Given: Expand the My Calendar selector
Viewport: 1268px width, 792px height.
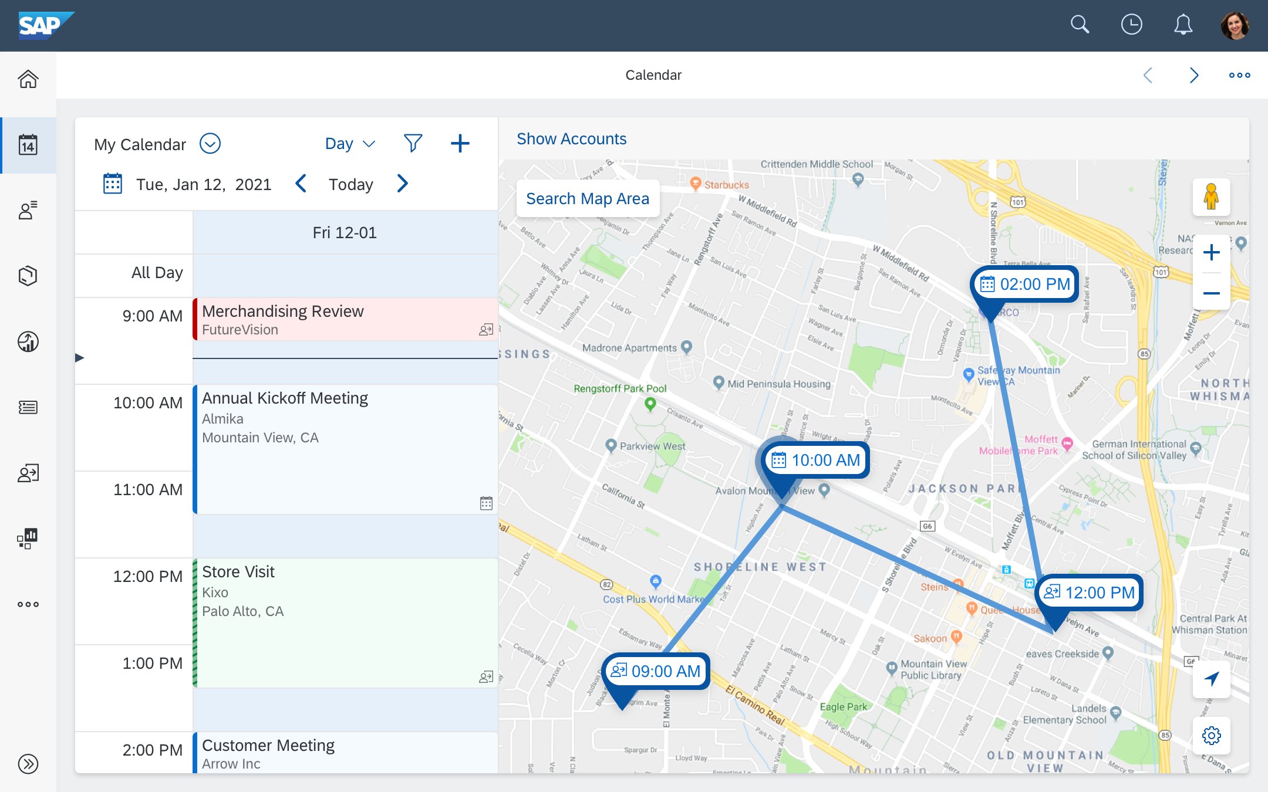Looking at the screenshot, I should (210, 143).
